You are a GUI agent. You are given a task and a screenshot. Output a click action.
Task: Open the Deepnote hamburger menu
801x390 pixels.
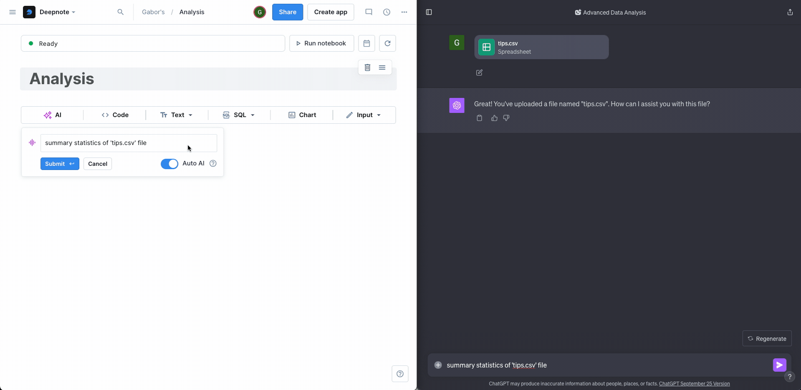[13, 12]
